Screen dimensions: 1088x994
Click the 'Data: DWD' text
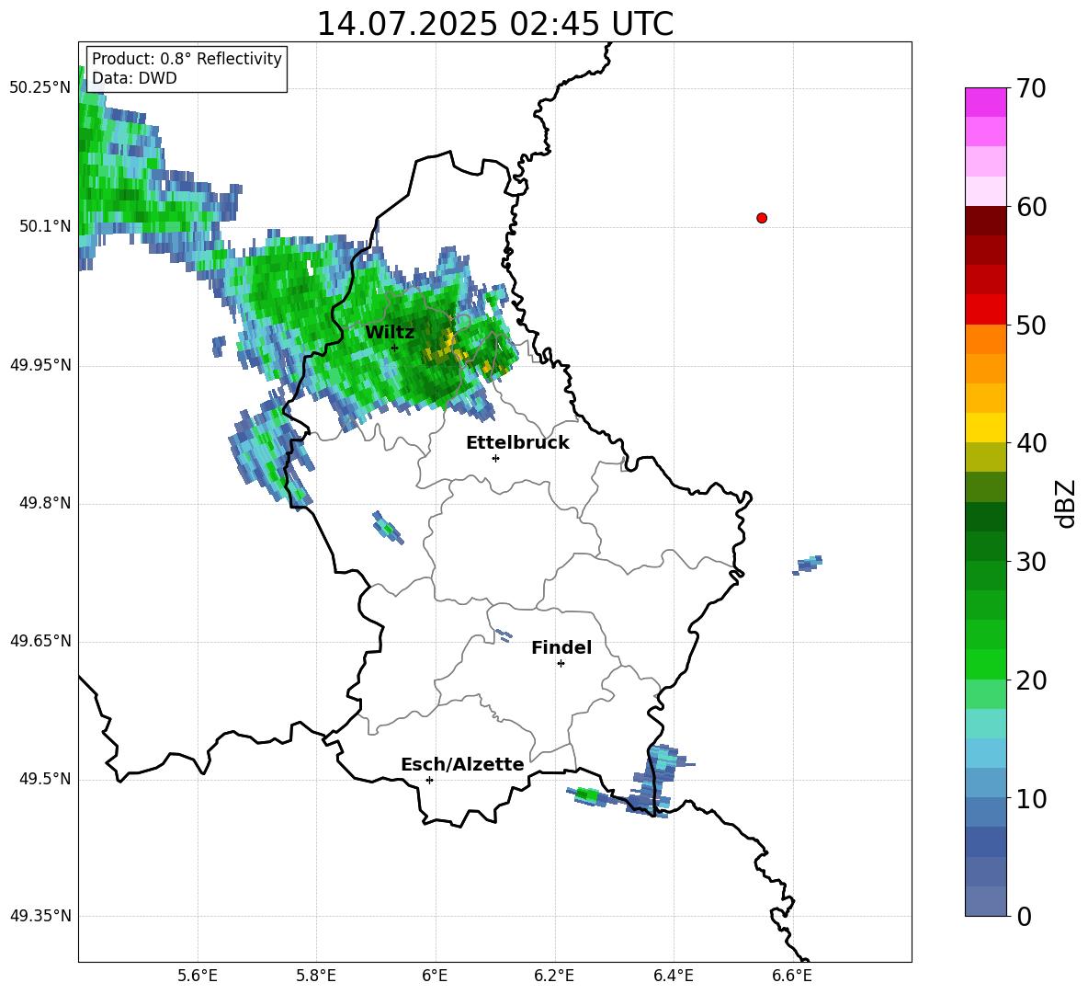click(134, 78)
